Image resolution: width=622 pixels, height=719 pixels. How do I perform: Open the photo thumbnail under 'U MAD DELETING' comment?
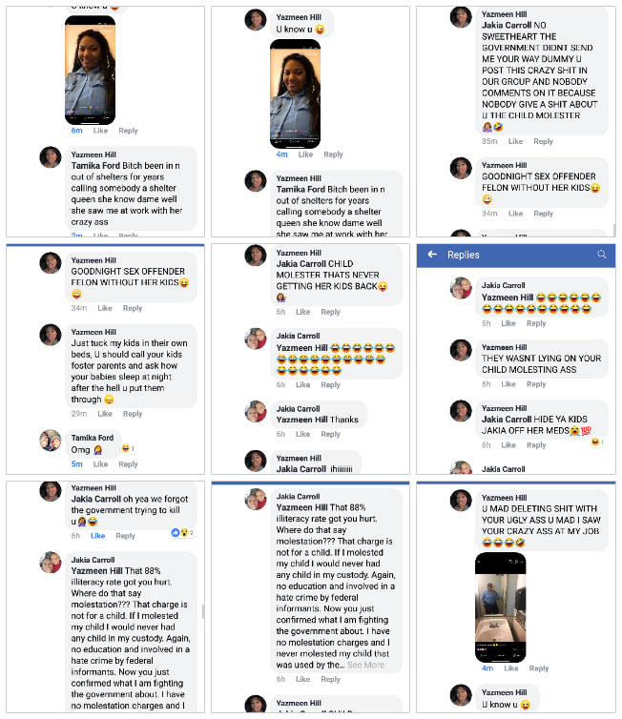pyautogui.click(x=501, y=607)
